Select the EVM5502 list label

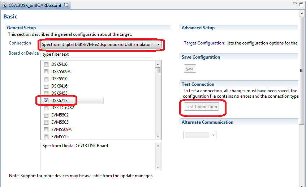click(60, 115)
